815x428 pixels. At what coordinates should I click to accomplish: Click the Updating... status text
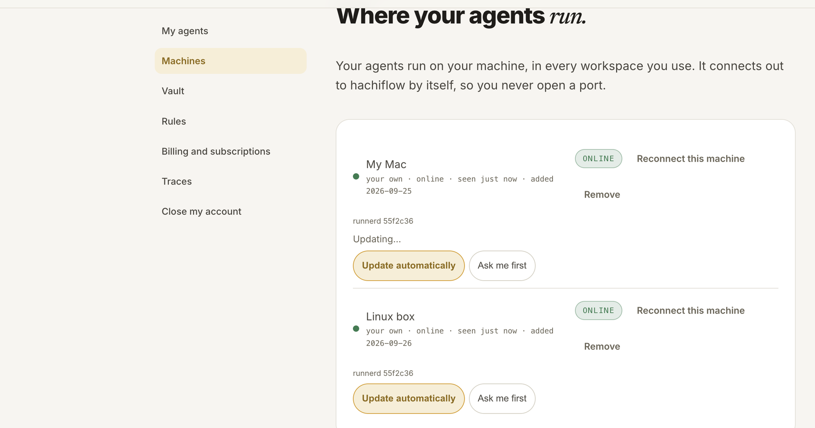(377, 239)
